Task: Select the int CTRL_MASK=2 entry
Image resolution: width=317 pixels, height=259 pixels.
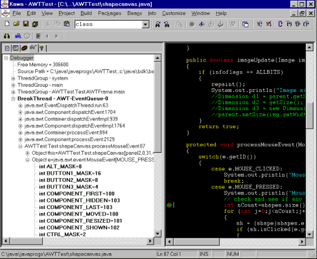Action: click(x=62, y=234)
